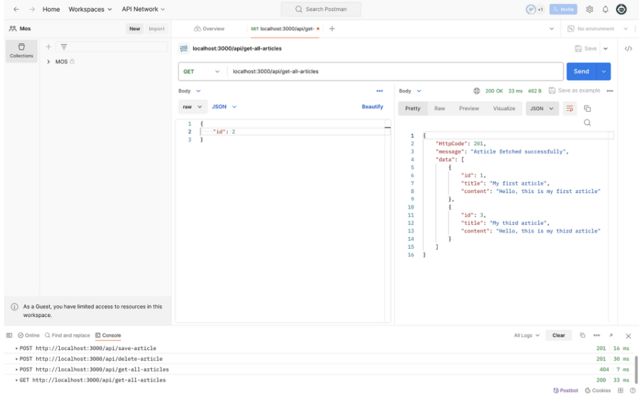Image resolution: width=641 pixels, height=399 pixels.
Task: Click the Search Postman field
Action: [321, 9]
